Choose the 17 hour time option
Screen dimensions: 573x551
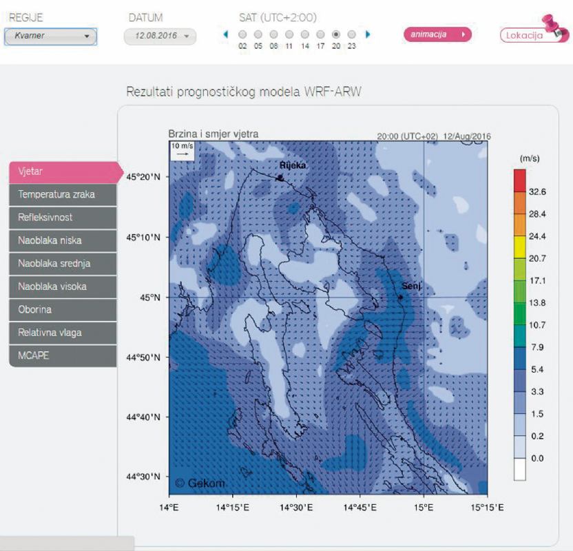tap(321, 34)
